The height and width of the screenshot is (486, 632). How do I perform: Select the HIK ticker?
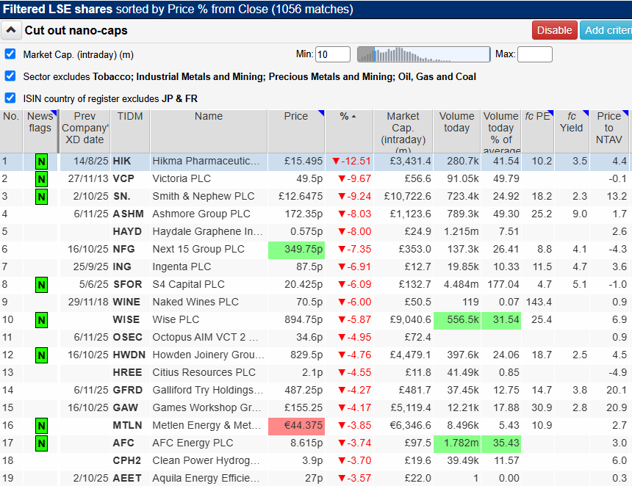pyautogui.click(x=122, y=161)
